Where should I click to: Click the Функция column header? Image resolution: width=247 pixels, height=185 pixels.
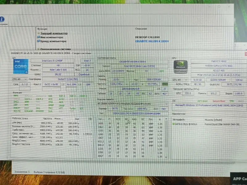[x=42, y=29]
